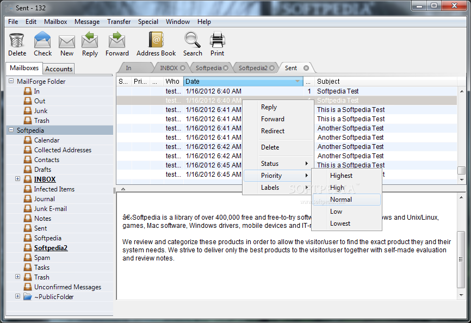Open the Collected Addresses folder icon
Image resolution: width=471 pixels, height=323 pixels.
point(28,150)
